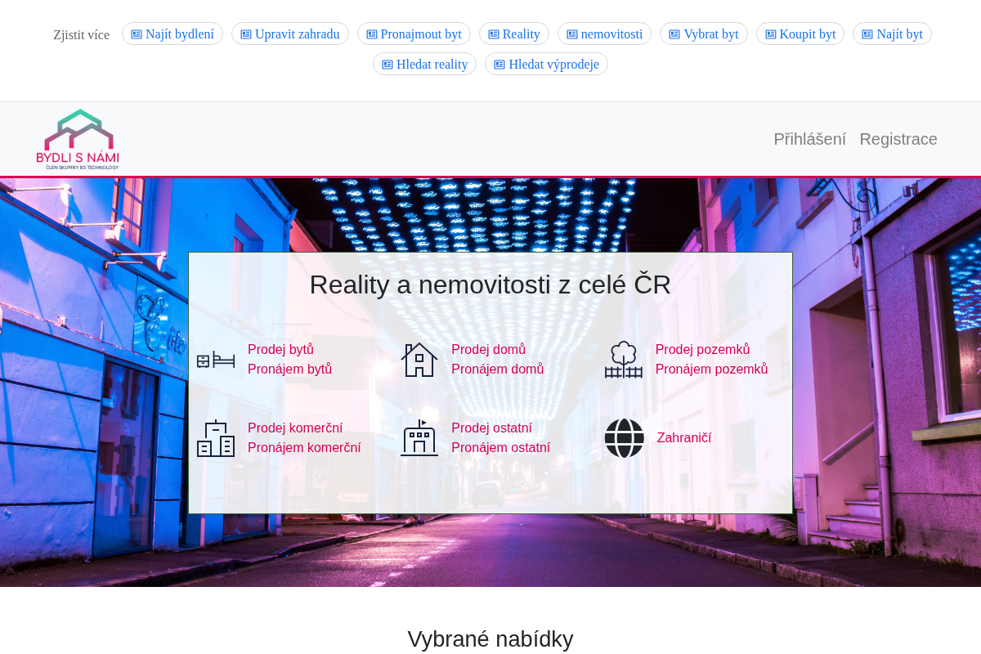Select the Upravit zahradu chip
The height and width of the screenshot is (654, 981).
point(290,34)
